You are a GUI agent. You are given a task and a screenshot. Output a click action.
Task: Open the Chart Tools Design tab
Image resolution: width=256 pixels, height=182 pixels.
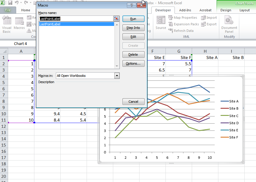226,10
